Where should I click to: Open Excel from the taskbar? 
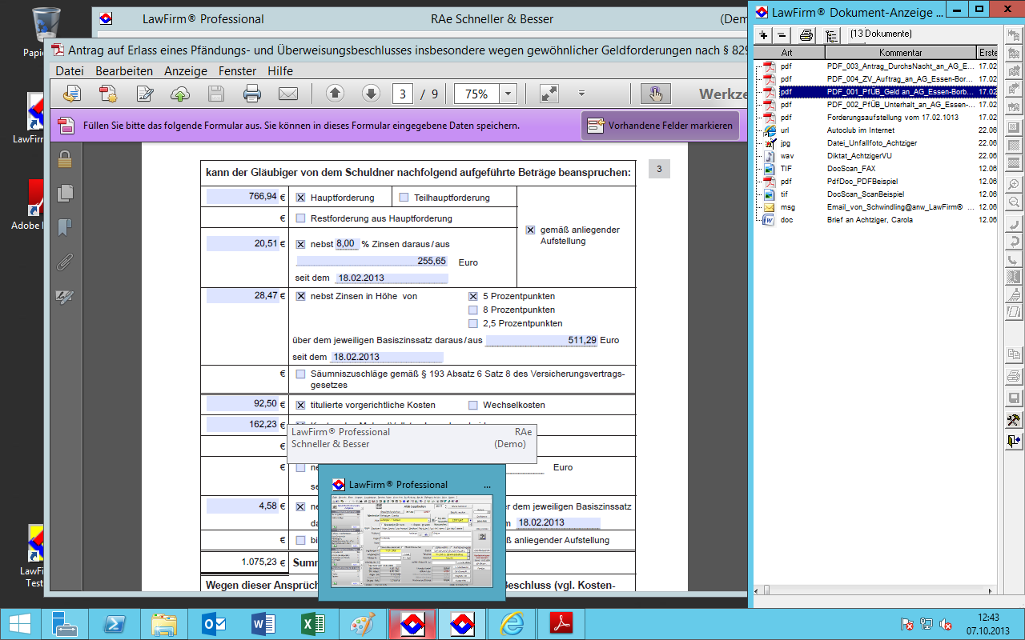(312, 624)
